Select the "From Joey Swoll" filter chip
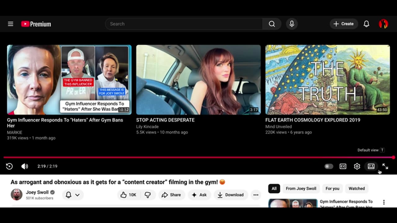The width and height of the screenshot is (397, 223). point(301,188)
